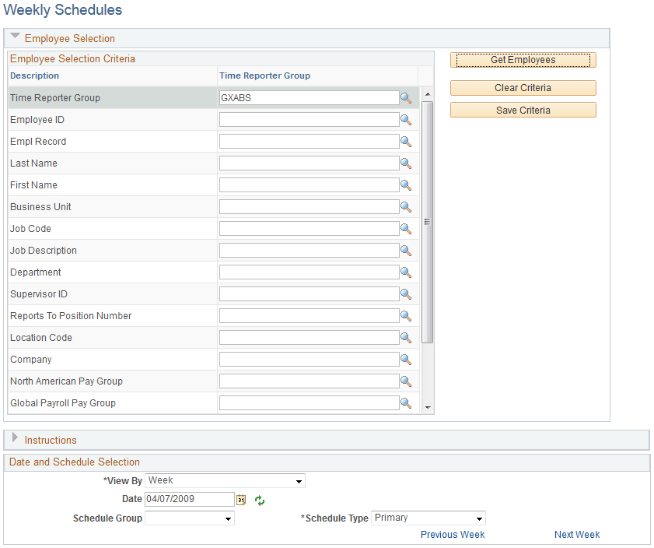654x548 pixels.
Task: Click the Clear Criteria button
Action: tap(523, 88)
